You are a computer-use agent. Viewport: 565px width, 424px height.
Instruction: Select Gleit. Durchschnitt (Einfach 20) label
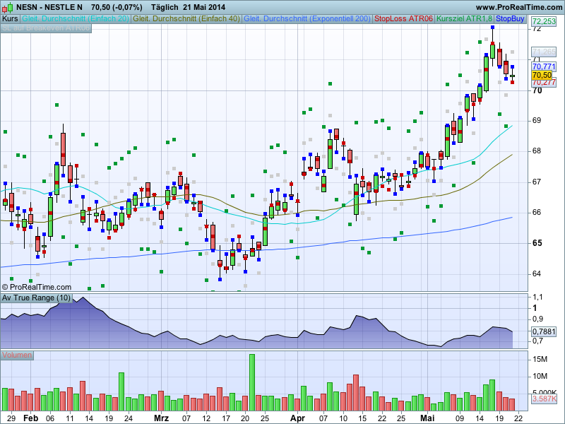[76, 18]
